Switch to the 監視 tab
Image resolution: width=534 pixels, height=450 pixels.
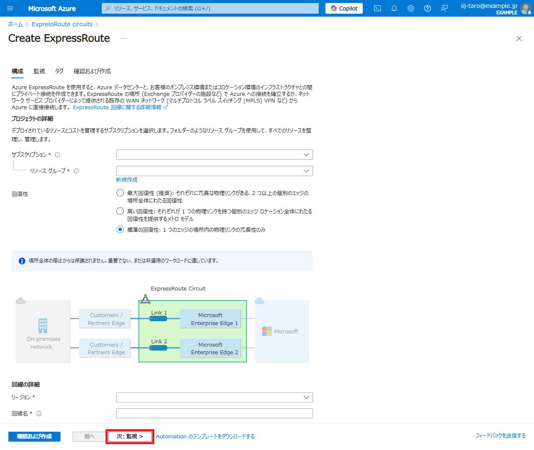[39, 71]
